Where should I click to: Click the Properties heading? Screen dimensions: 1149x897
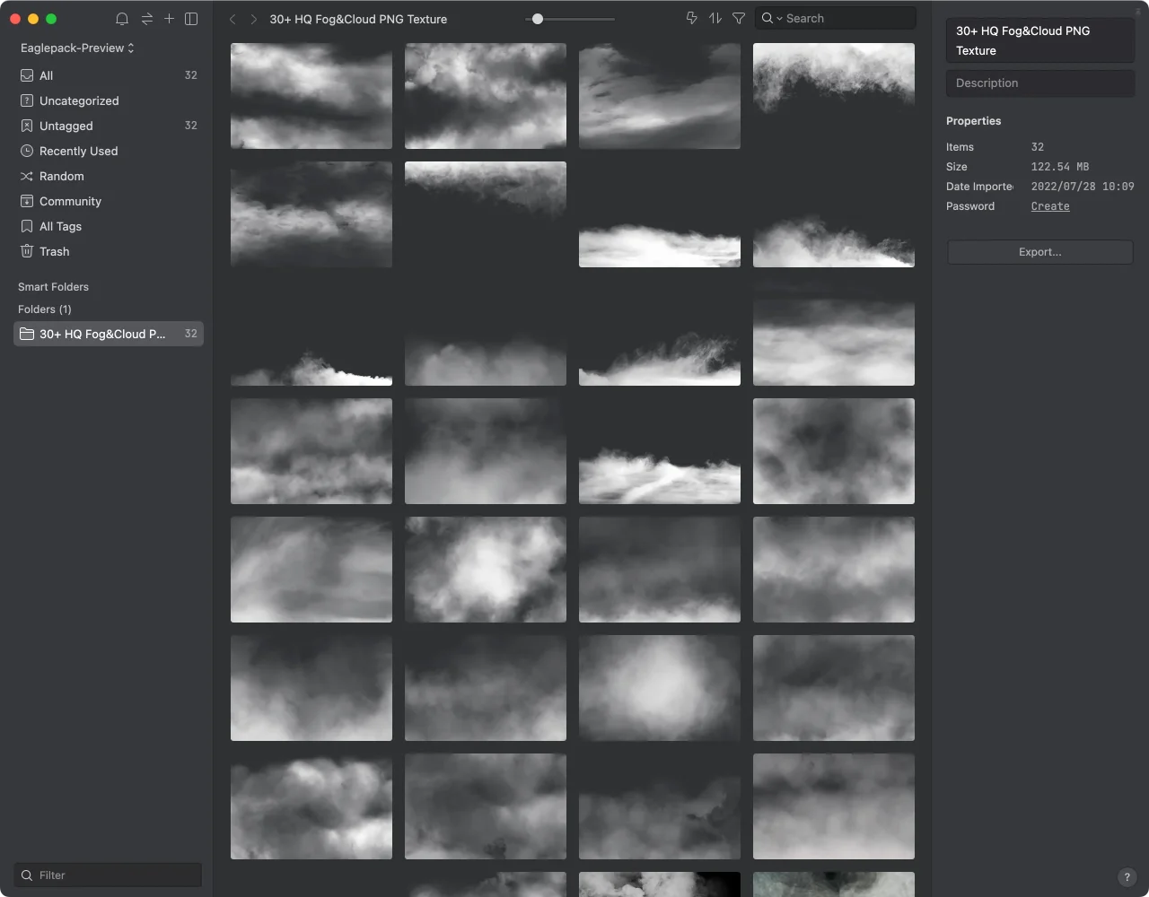click(973, 121)
